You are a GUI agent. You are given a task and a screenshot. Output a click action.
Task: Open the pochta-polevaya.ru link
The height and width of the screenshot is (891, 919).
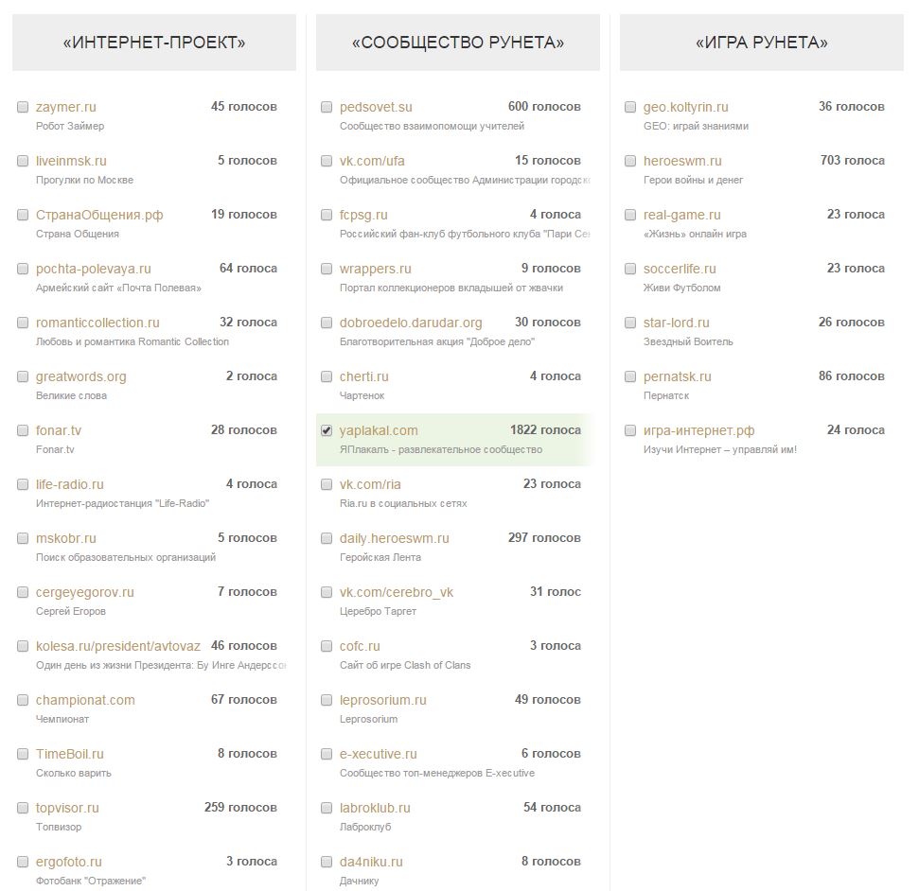tap(93, 269)
